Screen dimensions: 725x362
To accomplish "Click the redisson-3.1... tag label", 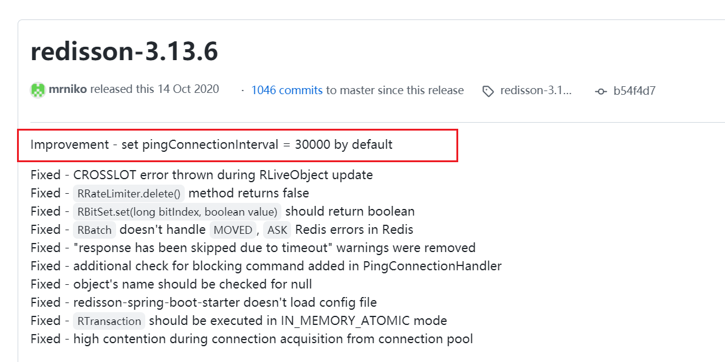I will (x=535, y=90).
